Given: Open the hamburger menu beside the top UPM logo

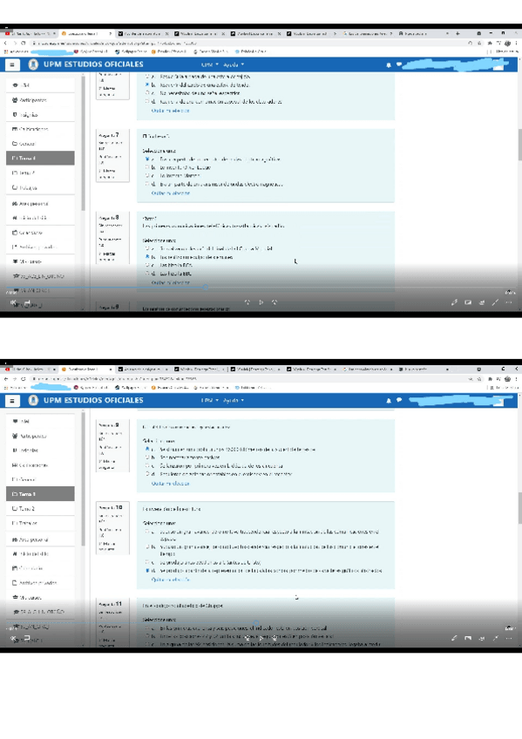Looking at the screenshot, I should 12,64.
